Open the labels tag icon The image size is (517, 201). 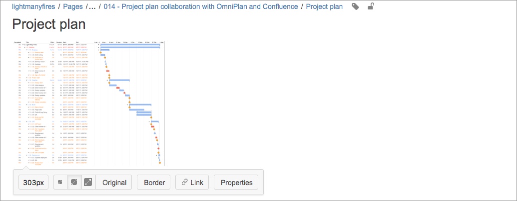tap(355, 6)
